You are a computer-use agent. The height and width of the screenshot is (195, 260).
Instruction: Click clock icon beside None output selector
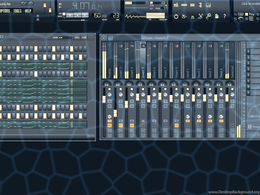250,127
